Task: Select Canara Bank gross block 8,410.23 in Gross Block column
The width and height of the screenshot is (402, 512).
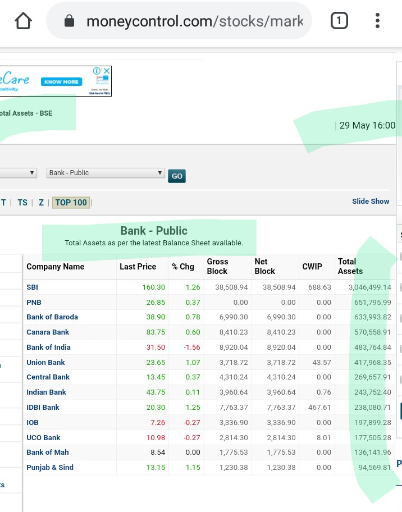Action: pos(234,332)
